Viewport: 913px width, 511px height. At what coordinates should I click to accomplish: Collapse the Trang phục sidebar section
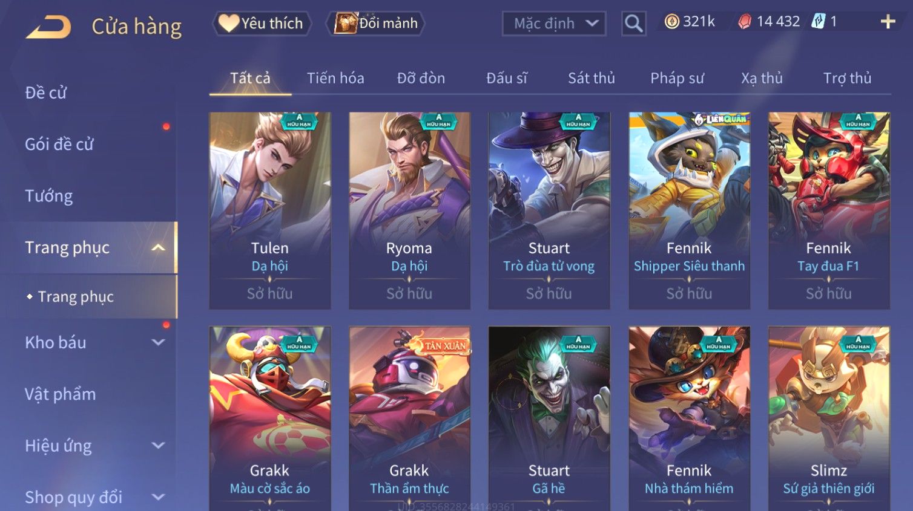158,247
